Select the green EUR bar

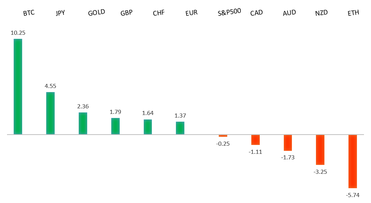click(180, 128)
